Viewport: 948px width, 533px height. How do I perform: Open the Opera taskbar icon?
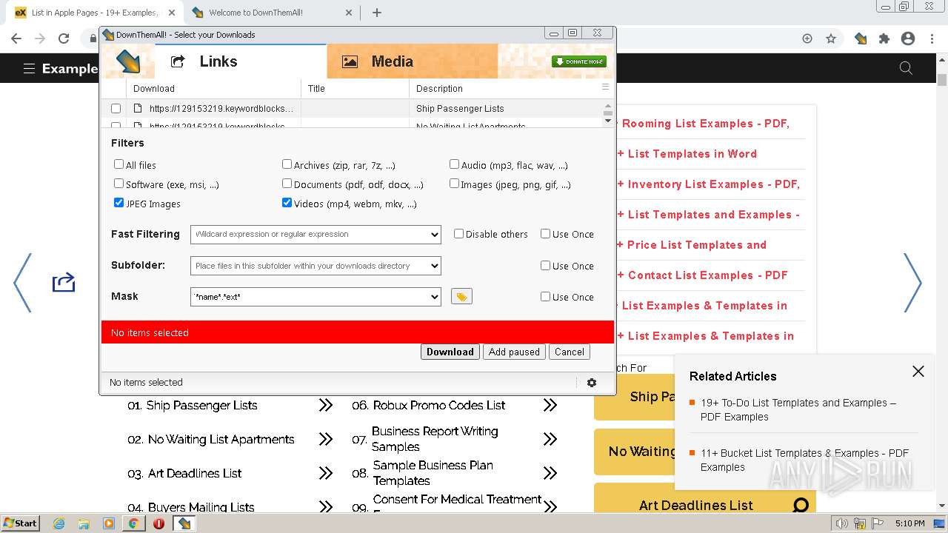(x=158, y=523)
